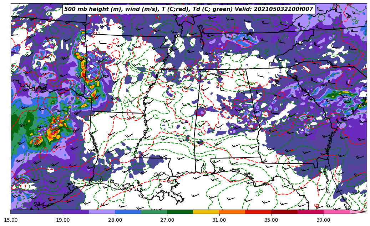Screen dimensions: 370x226
Task: Select the 23.00 colorbar tick label
Action: click(115, 220)
